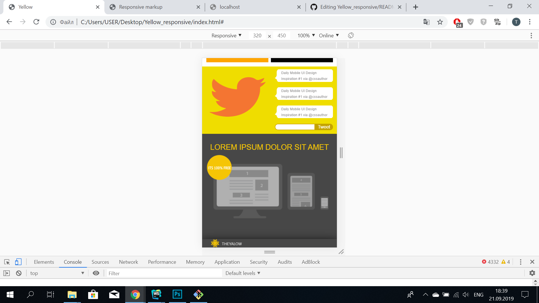Create a live expression with eye icon

96,273
